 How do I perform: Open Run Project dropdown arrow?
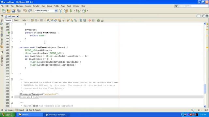click(74, 11)
